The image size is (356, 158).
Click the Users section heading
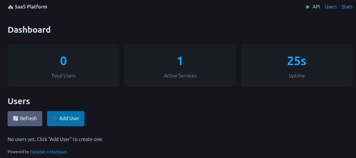point(19,101)
